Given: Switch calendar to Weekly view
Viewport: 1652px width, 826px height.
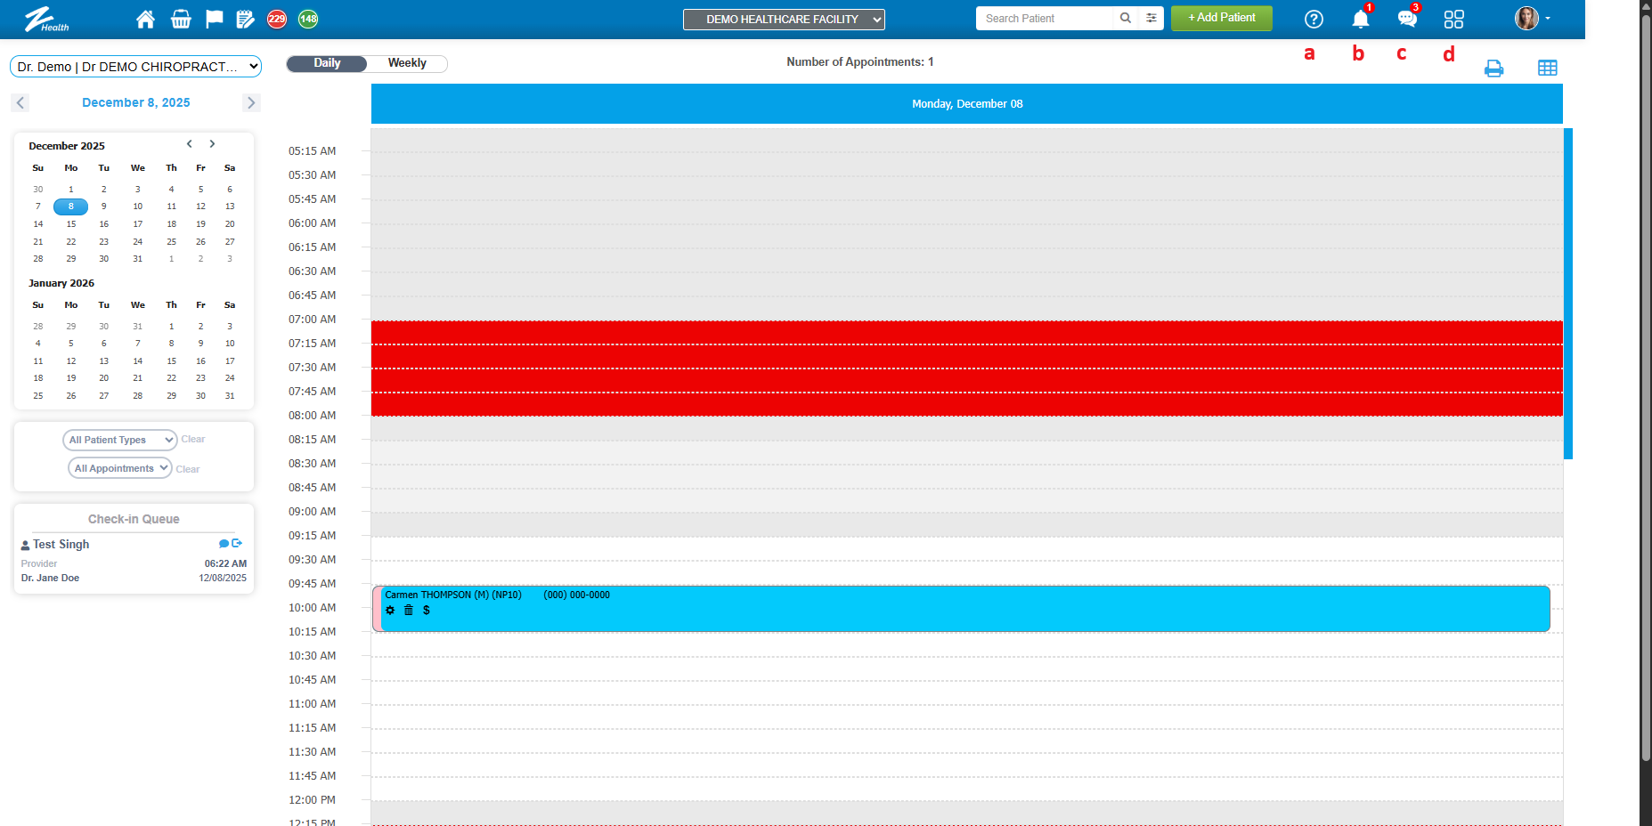Looking at the screenshot, I should point(407,63).
